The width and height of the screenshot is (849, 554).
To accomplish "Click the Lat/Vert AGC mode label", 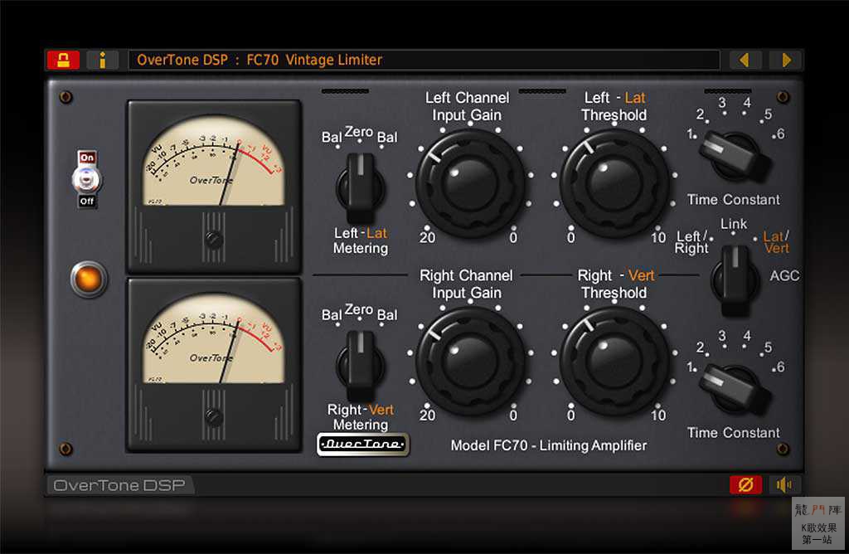I will 776,242.
